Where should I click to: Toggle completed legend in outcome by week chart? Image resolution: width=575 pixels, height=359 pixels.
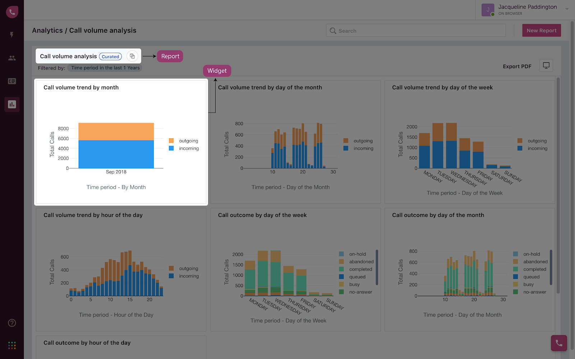pyautogui.click(x=356, y=269)
